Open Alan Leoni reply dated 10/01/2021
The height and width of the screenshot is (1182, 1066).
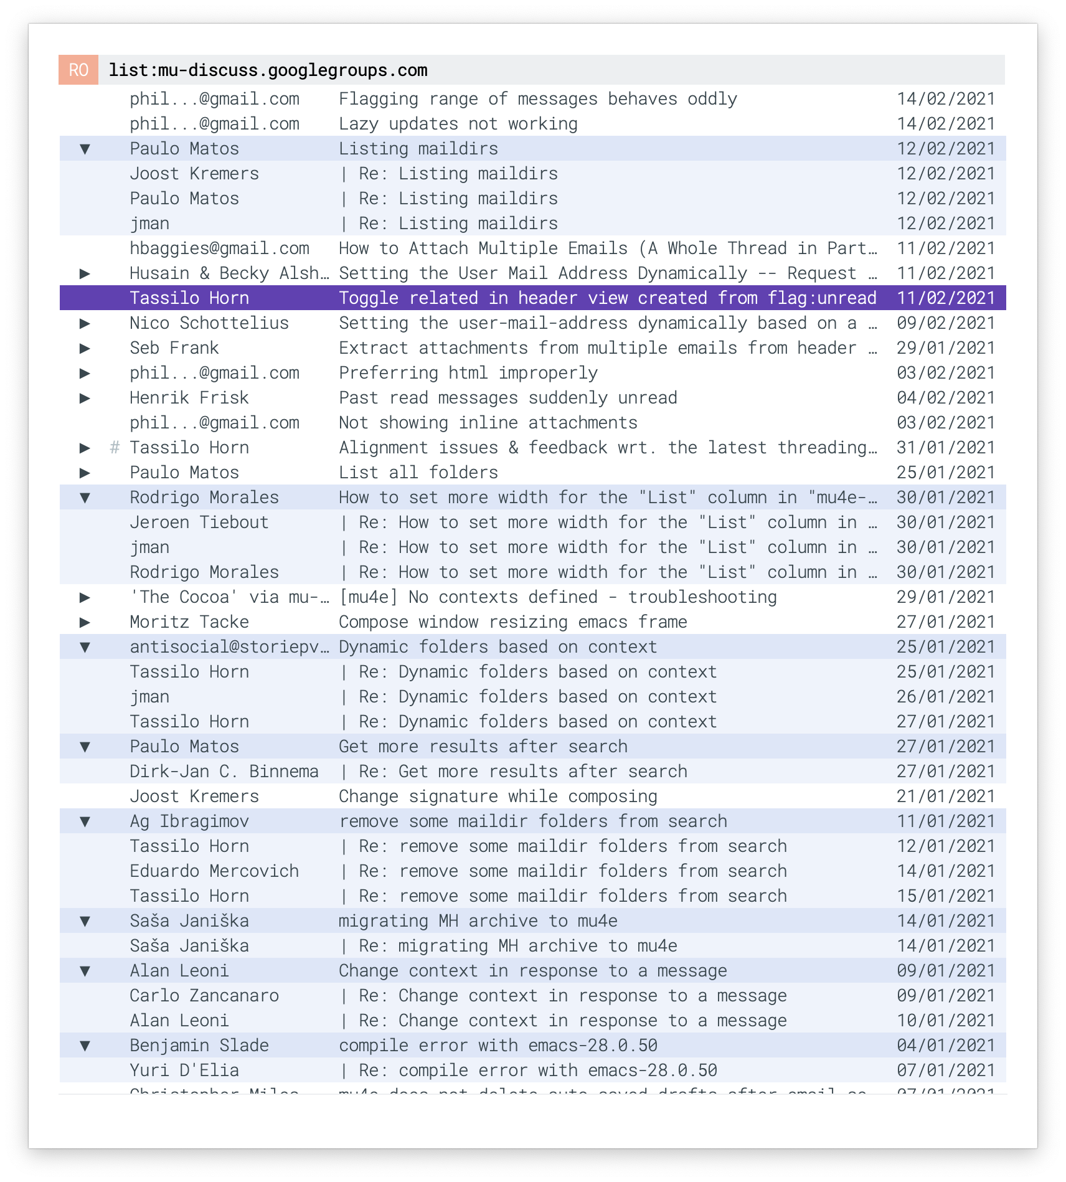pyautogui.click(x=533, y=1021)
